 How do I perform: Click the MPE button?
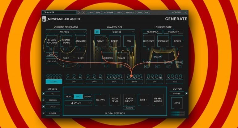click(x=140, y=12)
